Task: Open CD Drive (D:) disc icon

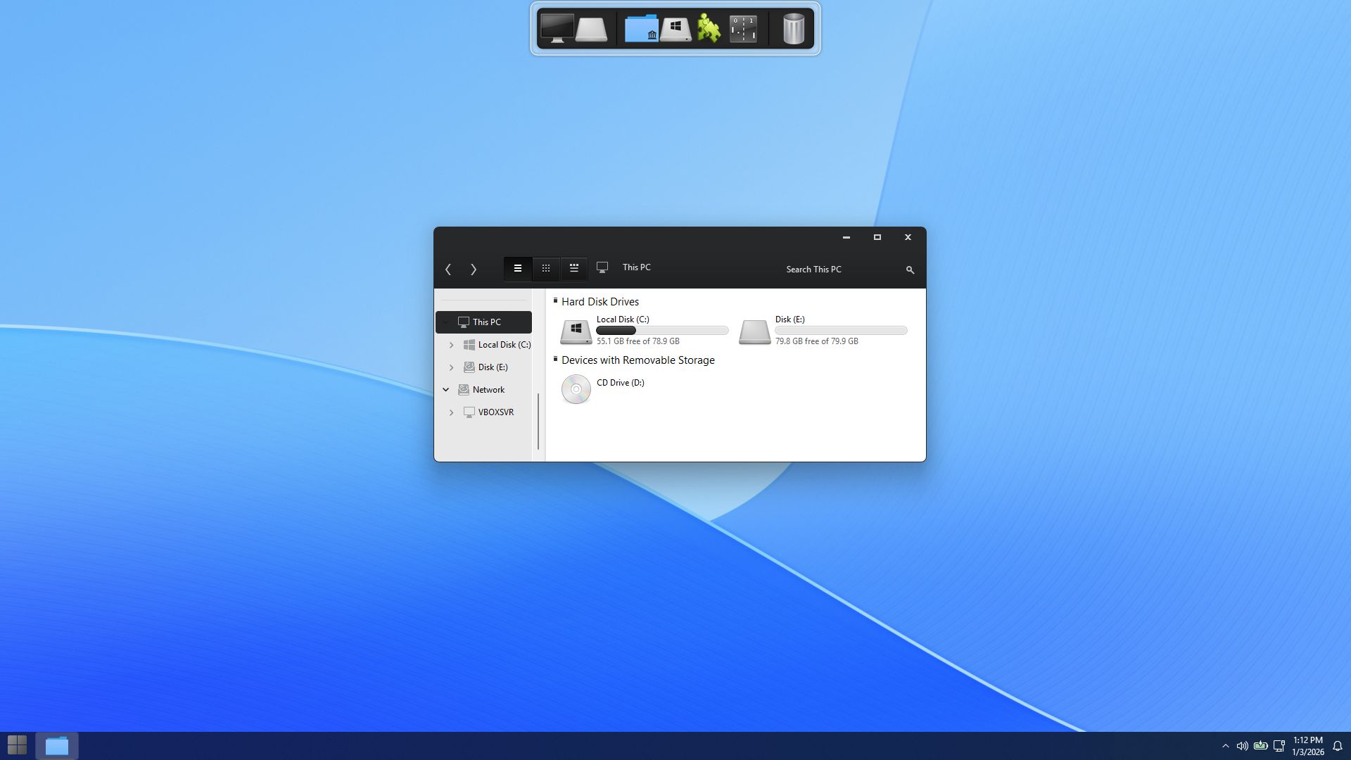Action: click(x=576, y=389)
